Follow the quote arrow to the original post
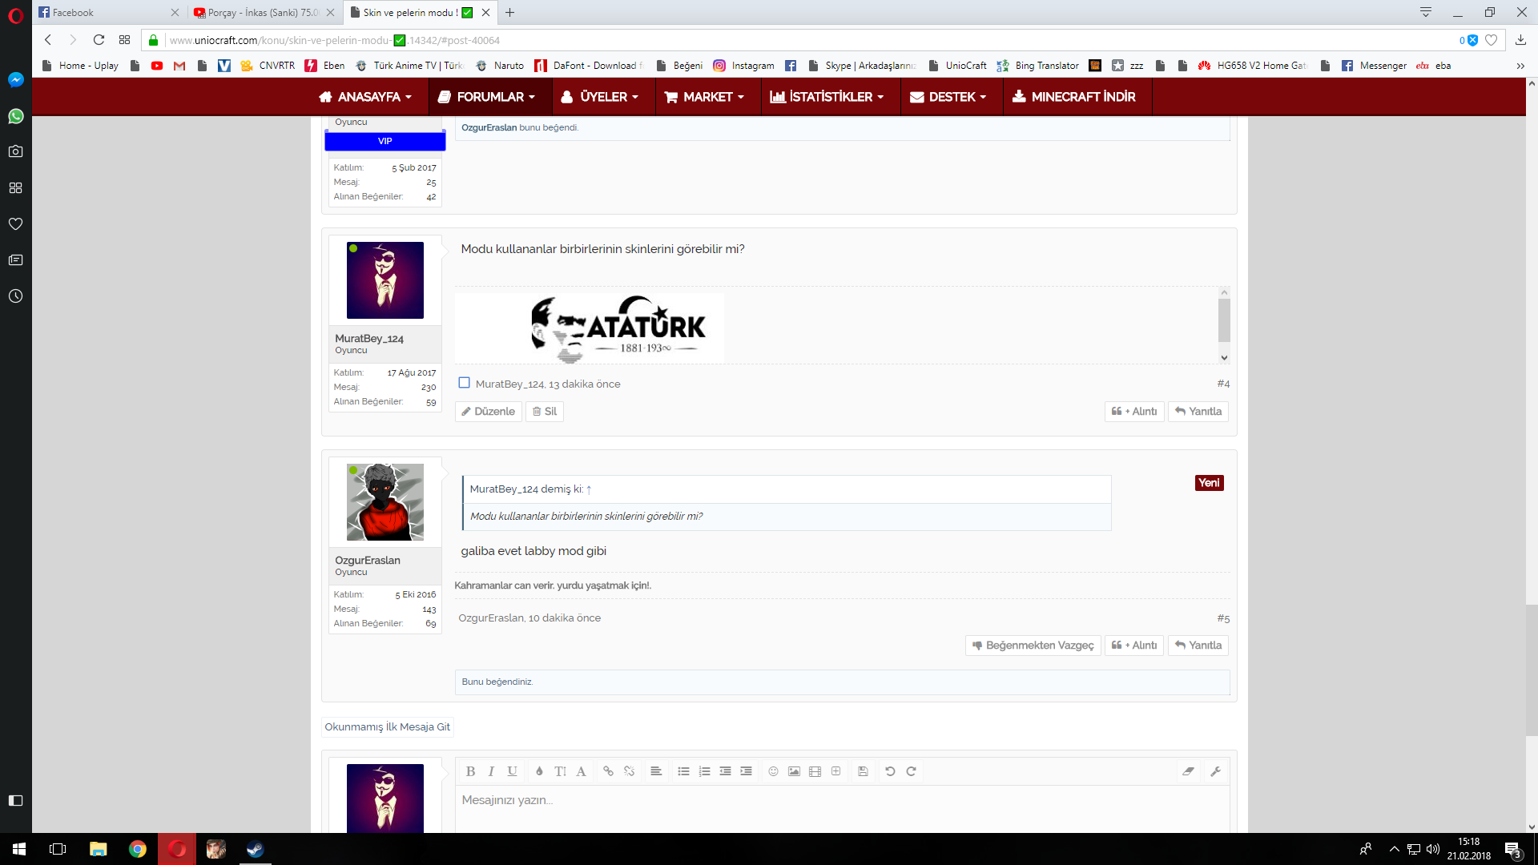Image resolution: width=1538 pixels, height=865 pixels. [x=589, y=489]
